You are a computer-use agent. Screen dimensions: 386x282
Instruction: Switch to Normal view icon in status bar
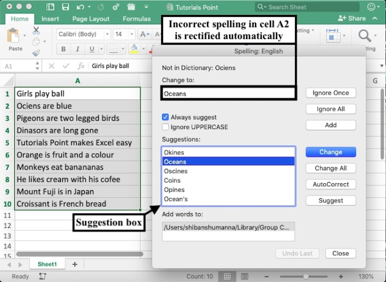tap(227, 276)
